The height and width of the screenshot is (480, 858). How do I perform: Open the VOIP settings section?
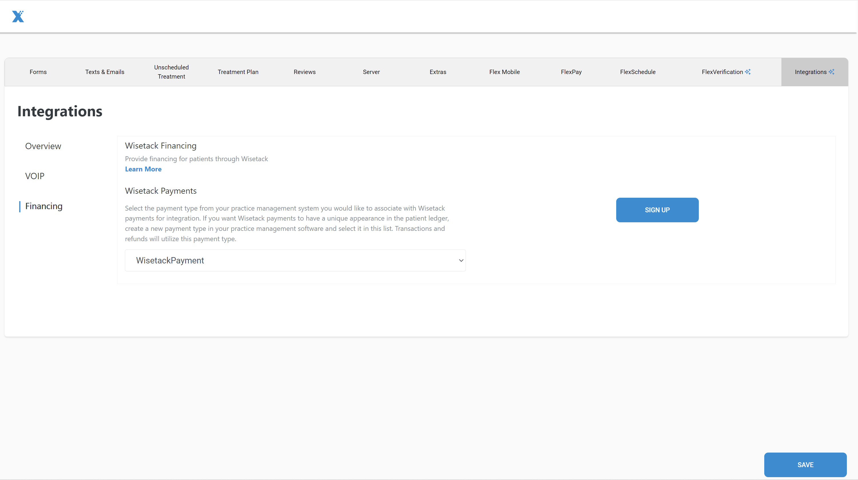(35, 176)
